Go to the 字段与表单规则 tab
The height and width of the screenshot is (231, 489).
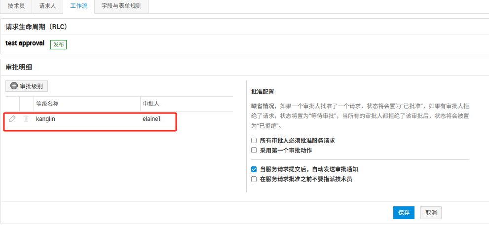(x=121, y=6)
